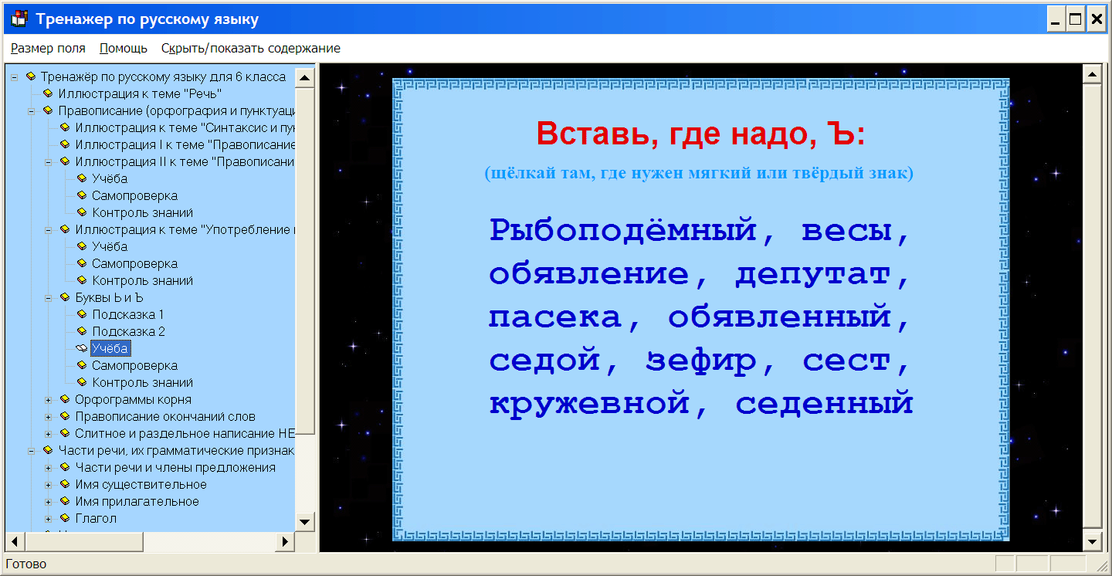
Task: Click the open-book icon of the selected 'Учёба' item
Action: click(x=82, y=348)
